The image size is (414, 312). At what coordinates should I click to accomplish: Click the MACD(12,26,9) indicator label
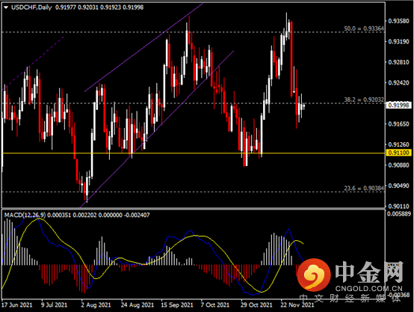coord(25,215)
